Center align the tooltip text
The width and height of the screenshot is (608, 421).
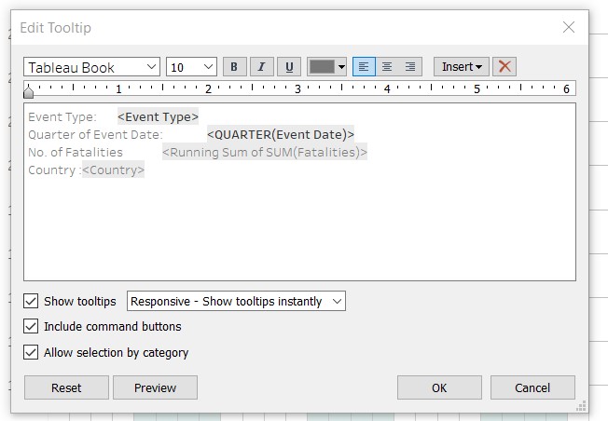(x=387, y=67)
